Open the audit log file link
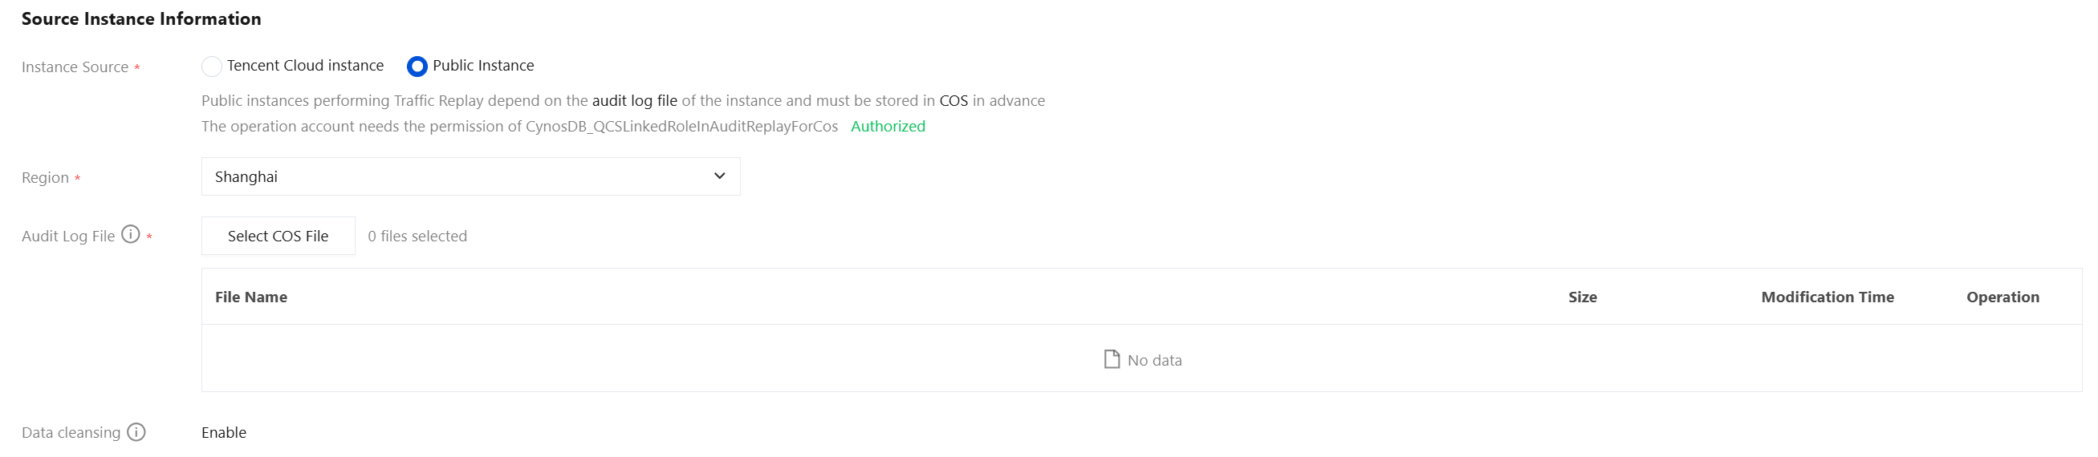The image size is (2098, 457). 634,101
